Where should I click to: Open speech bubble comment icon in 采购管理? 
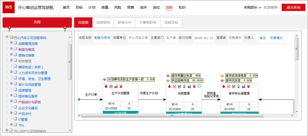pos(199,86)
